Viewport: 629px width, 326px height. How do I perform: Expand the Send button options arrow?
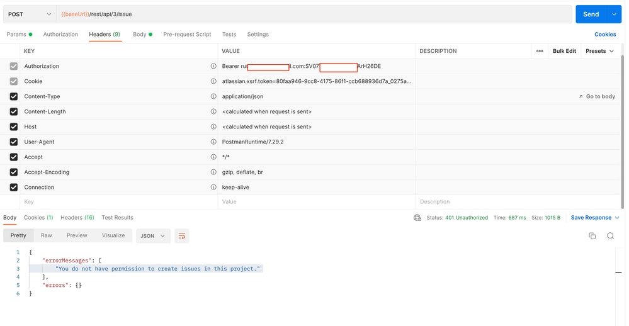614,14
